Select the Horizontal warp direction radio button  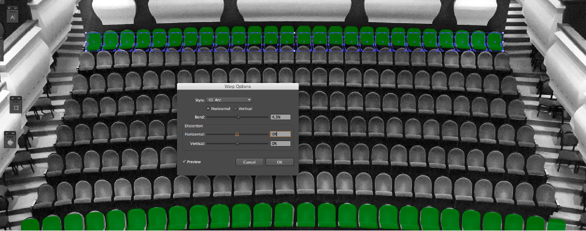click(208, 108)
